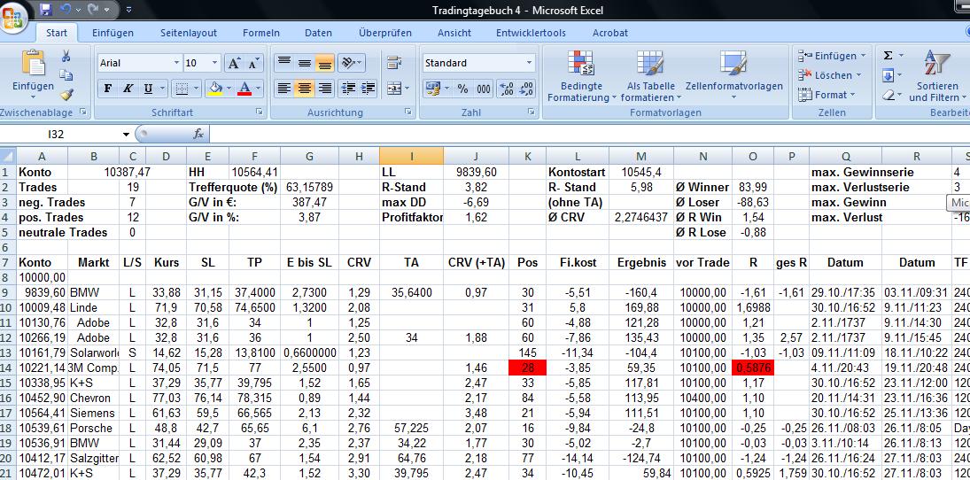Open the Name Box dropdown arrow

[126, 134]
